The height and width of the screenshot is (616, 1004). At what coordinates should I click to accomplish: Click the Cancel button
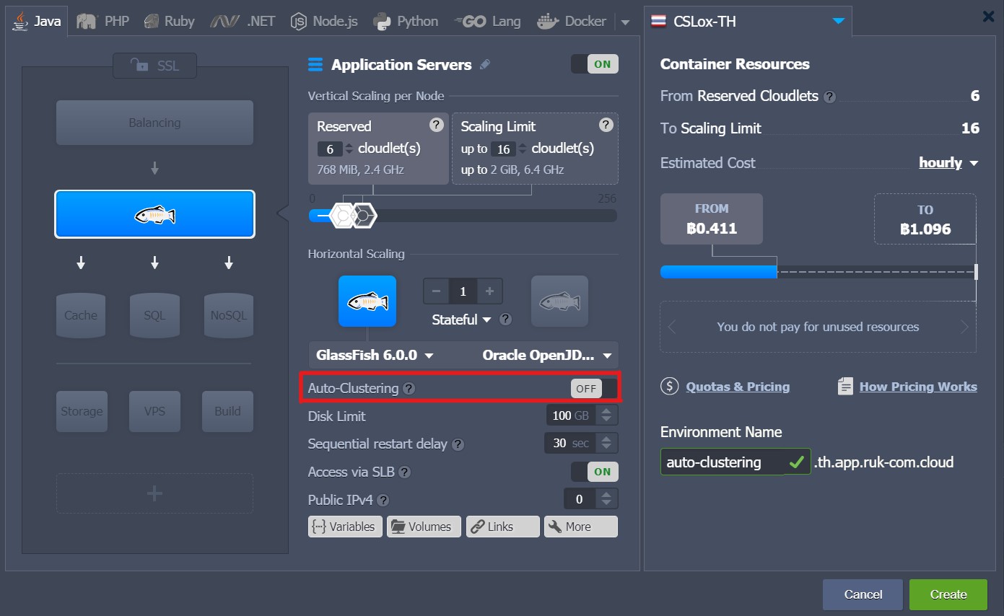(x=863, y=594)
